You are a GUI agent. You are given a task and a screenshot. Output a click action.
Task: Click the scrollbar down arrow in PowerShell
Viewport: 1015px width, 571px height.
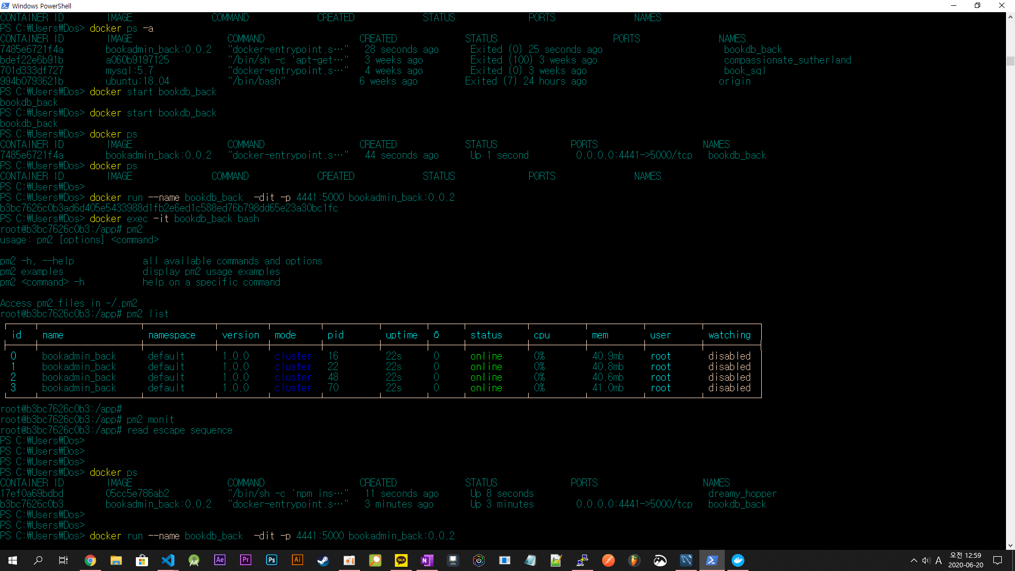coord(1010,545)
